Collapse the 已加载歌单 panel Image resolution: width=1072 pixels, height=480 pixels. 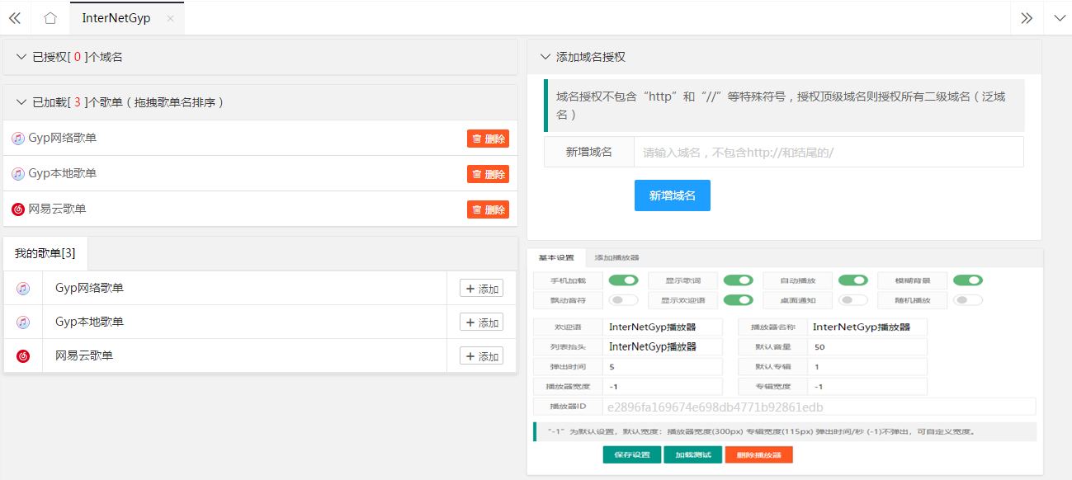21,102
